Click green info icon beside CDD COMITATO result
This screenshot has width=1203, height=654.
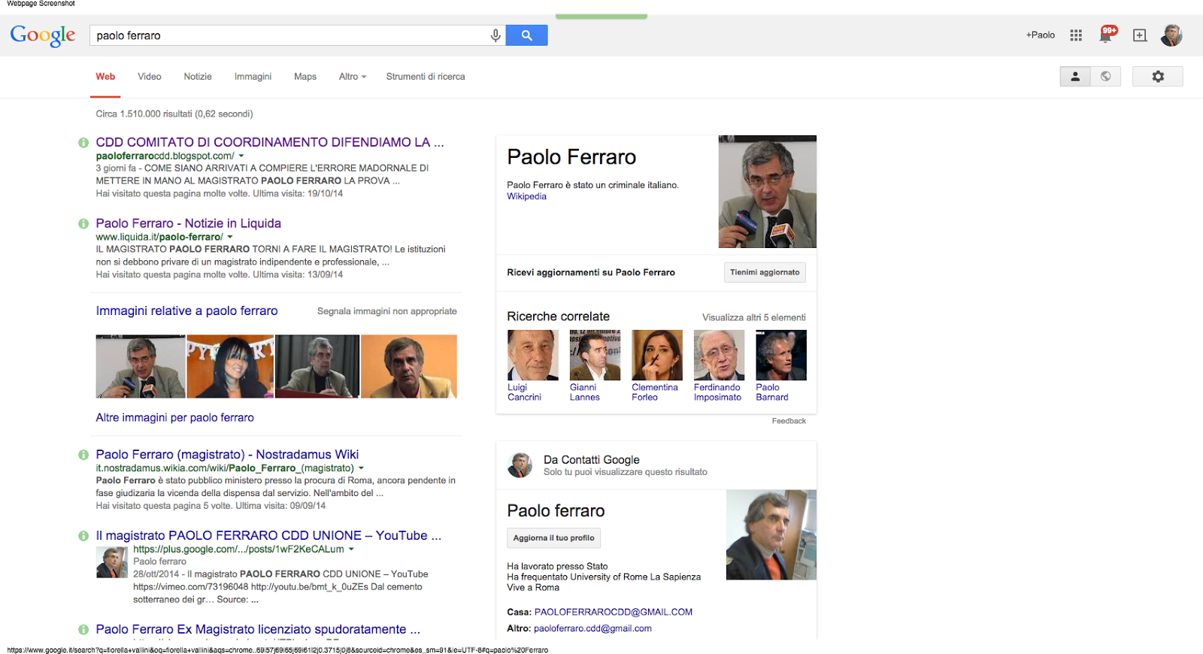83,143
